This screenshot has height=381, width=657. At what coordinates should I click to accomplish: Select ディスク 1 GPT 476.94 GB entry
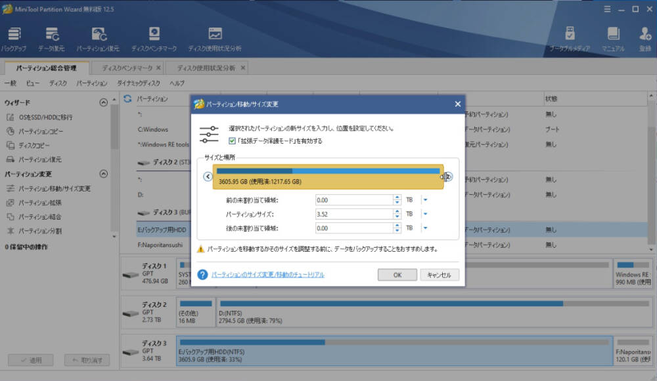147,273
